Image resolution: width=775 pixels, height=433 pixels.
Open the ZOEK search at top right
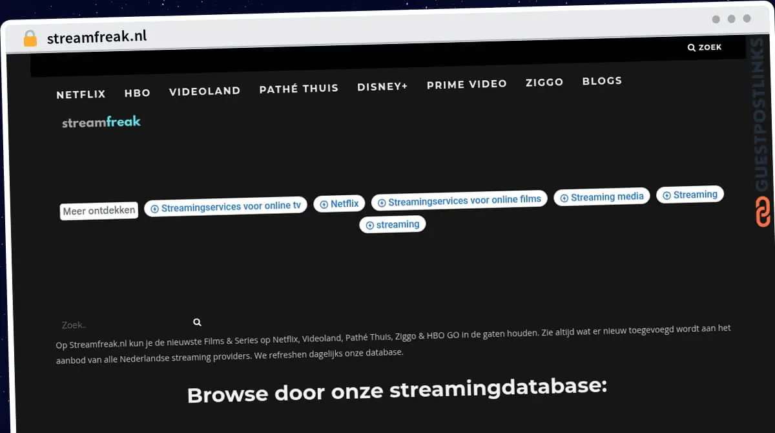(704, 47)
